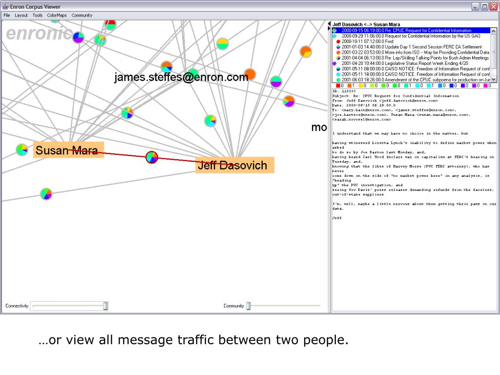500x375 pixels.
Task: Click the Susan Mara highlighted label
Action: pyautogui.click(x=68, y=149)
